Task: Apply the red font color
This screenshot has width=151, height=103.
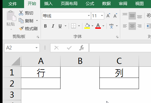Action: click(x=98, y=26)
